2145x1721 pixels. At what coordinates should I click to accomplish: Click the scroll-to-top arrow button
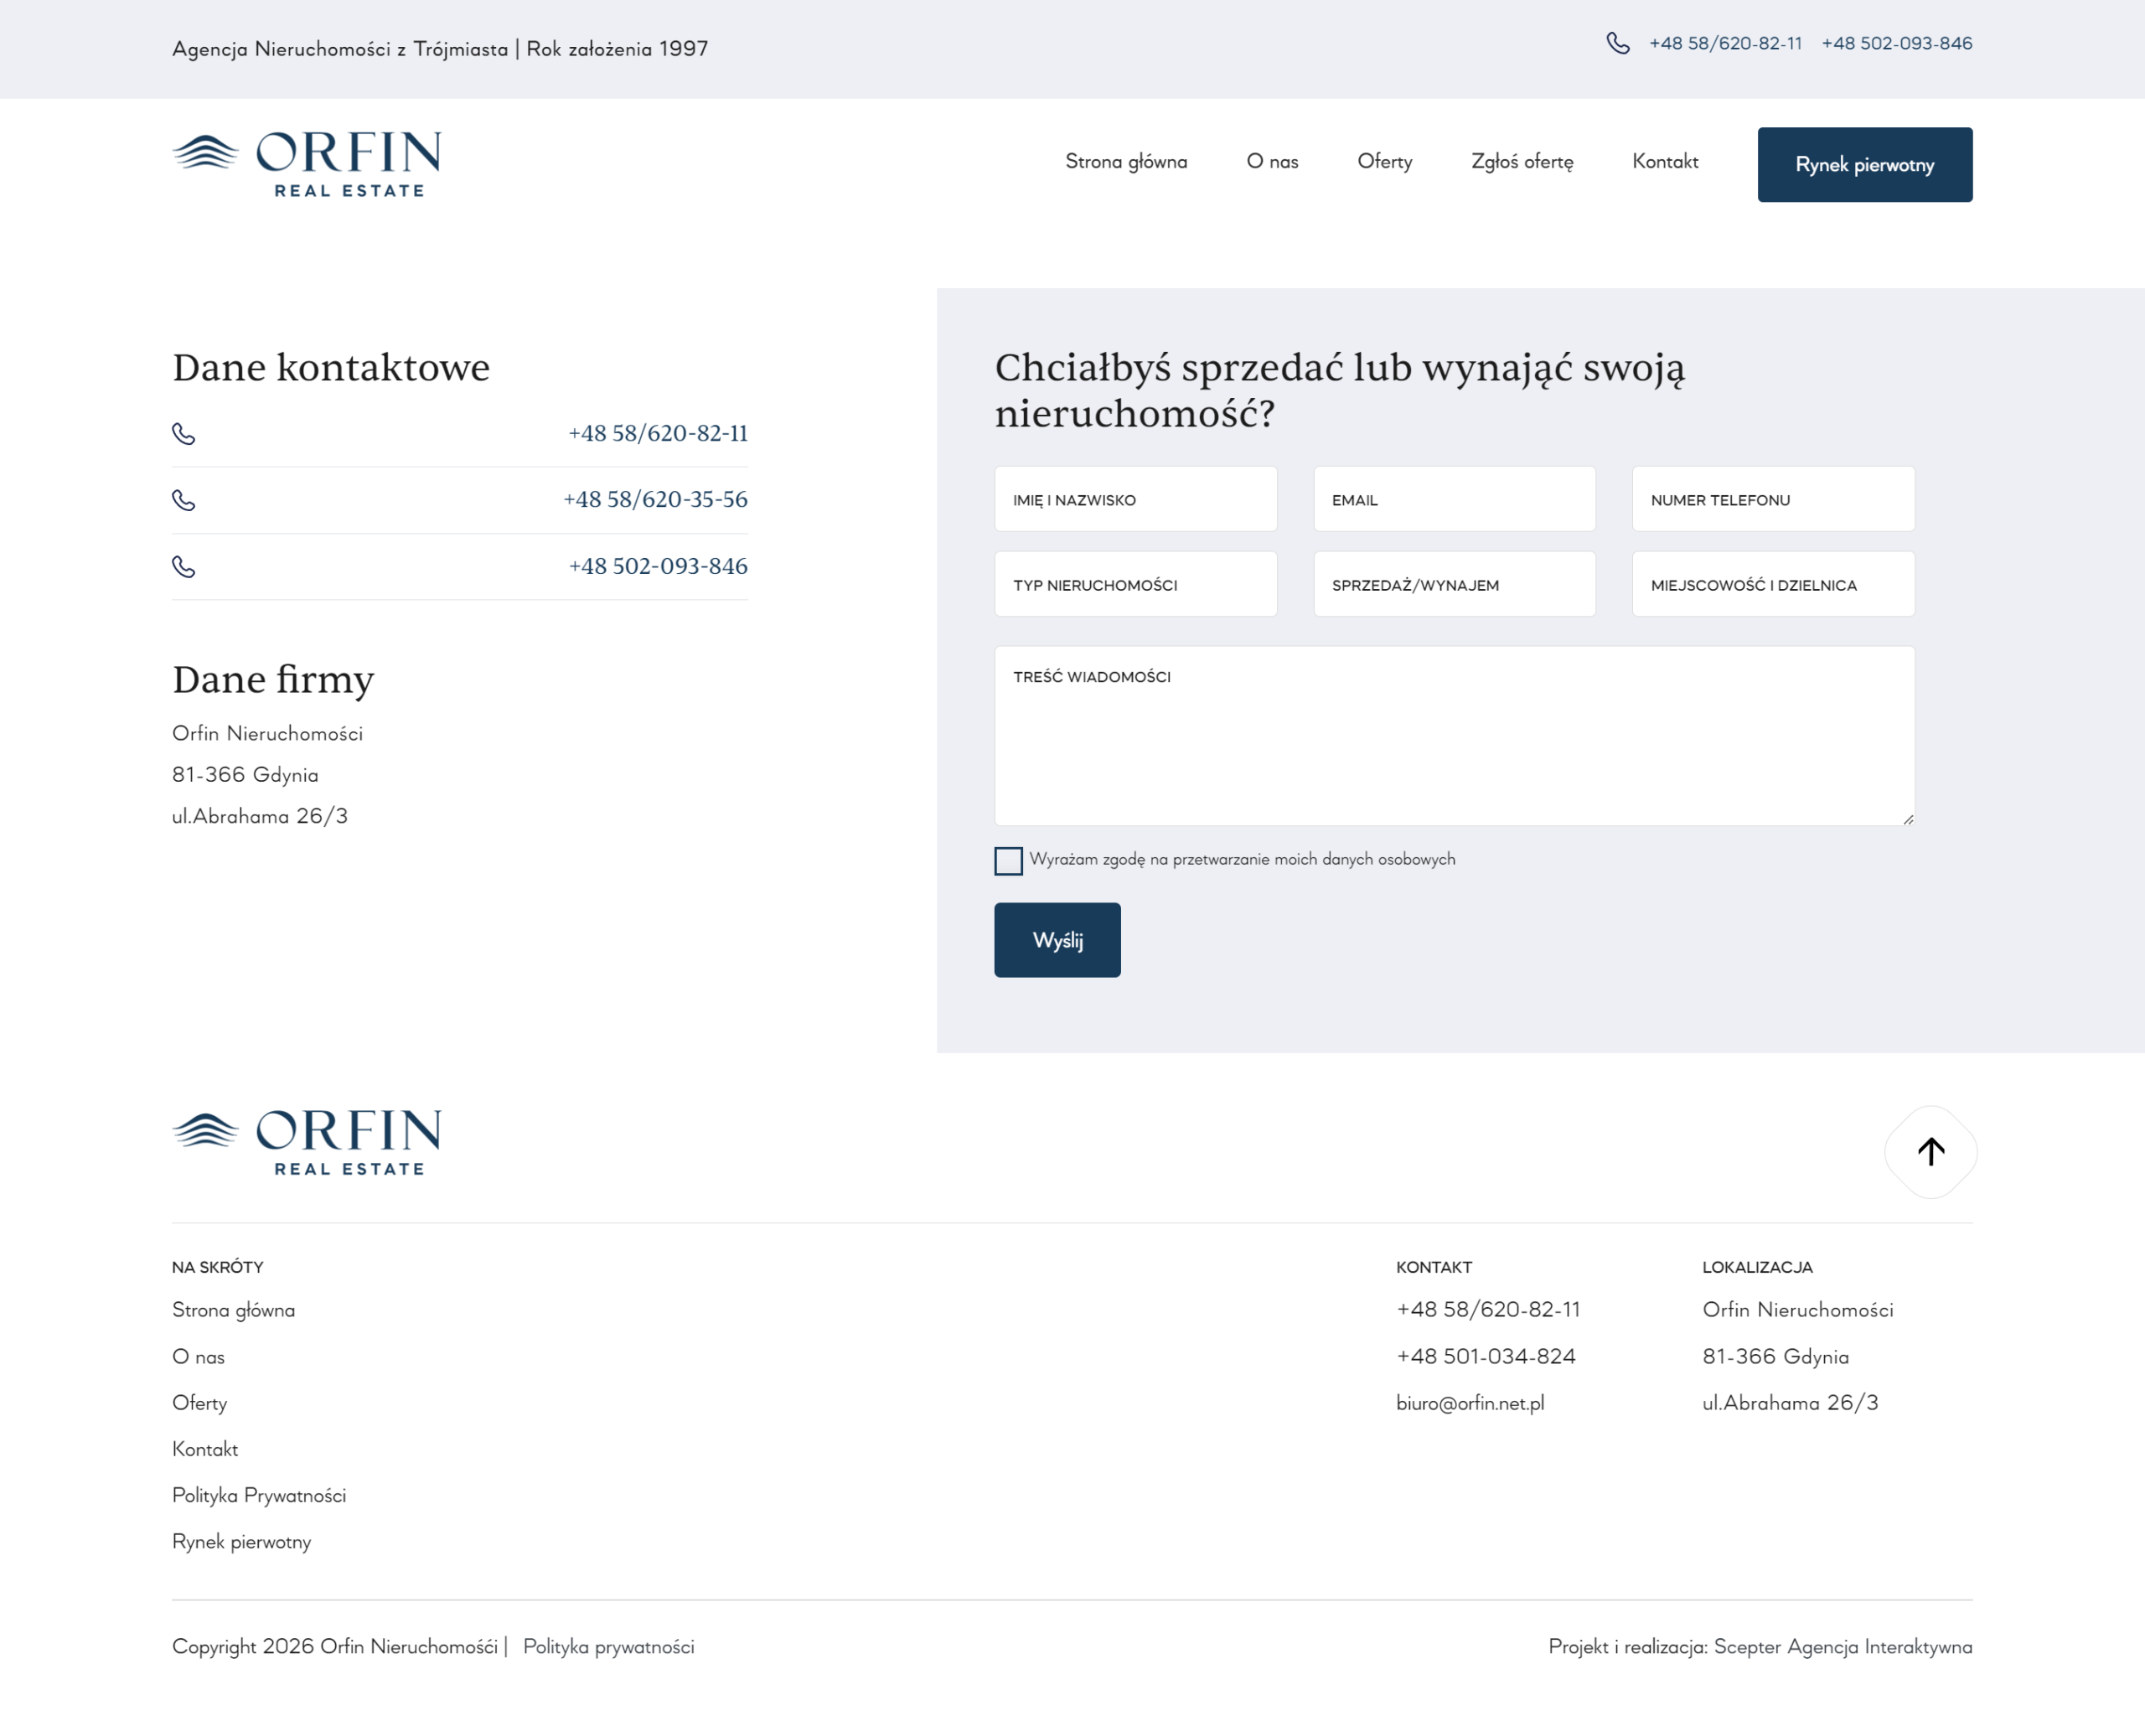point(1930,1152)
